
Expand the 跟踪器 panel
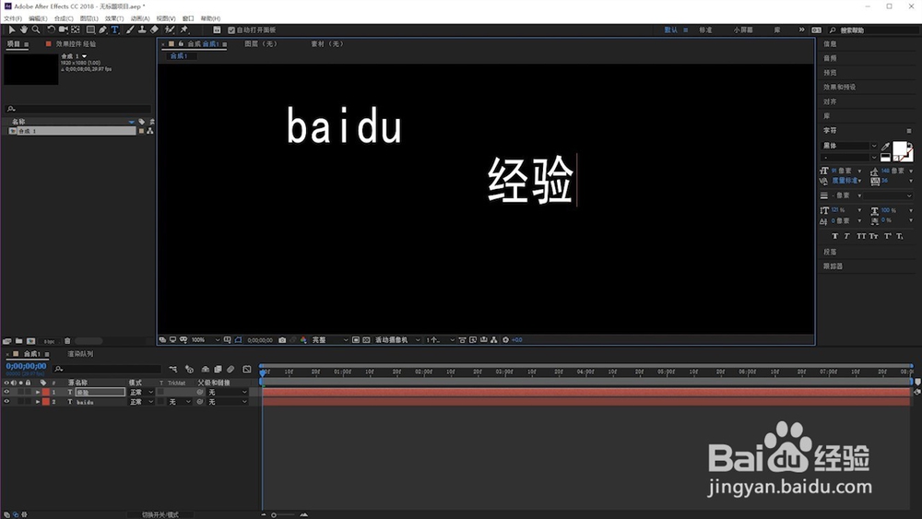[833, 265]
